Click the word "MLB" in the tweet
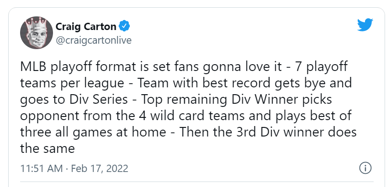This screenshot has width=391, height=187. [x=33, y=66]
